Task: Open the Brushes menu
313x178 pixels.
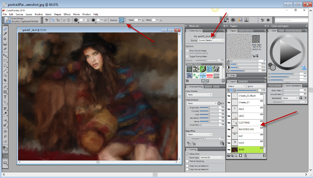Action: click(x=39, y=14)
